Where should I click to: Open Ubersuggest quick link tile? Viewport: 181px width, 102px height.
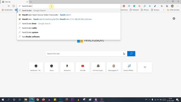pos(114,67)
